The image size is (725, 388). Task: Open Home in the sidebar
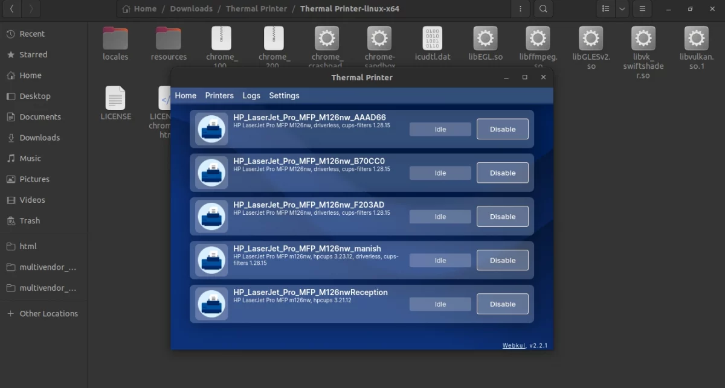pyautogui.click(x=43, y=75)
